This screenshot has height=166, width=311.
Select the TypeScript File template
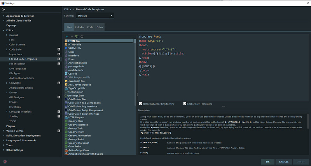77,88
